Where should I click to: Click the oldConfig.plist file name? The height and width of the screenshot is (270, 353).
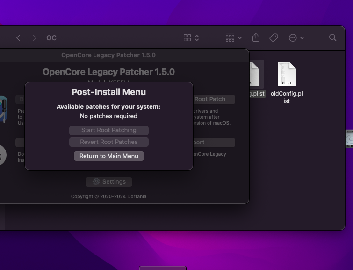pyautogui.click(x=287, y=97)
